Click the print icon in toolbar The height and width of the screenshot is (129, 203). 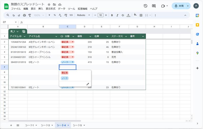pos(24,15)
